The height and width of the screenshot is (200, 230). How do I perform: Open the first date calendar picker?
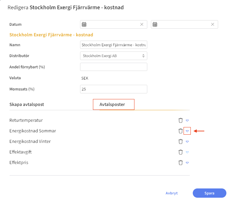(x=84, y=24)
